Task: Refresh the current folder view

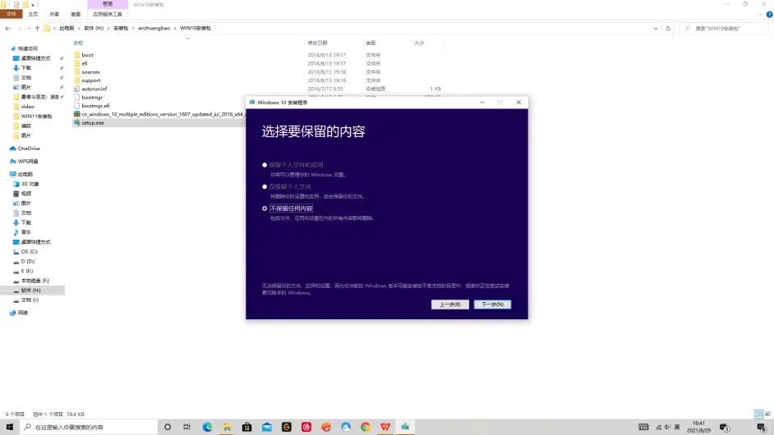Action: (x=668, y=28)
